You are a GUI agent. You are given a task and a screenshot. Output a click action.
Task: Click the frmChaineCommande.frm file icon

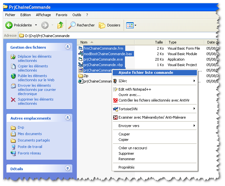[81, 48]
